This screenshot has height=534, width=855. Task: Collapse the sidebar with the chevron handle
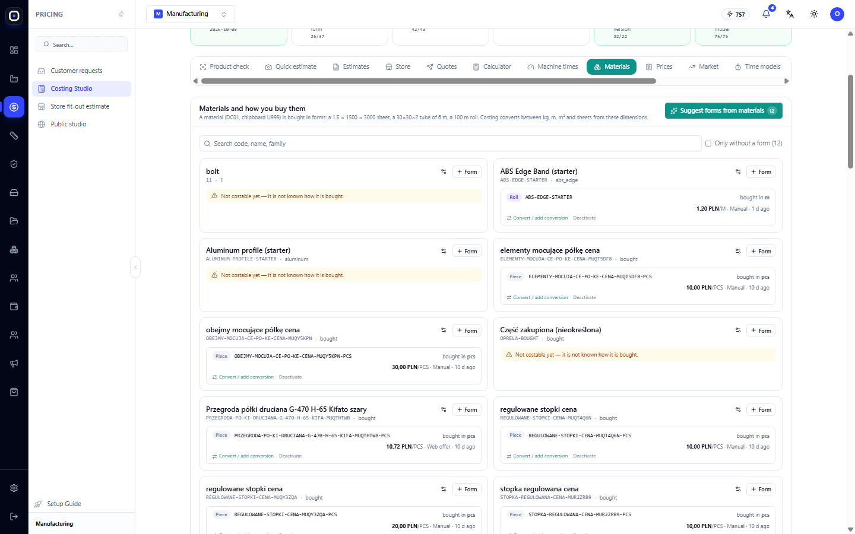(135, 268)
